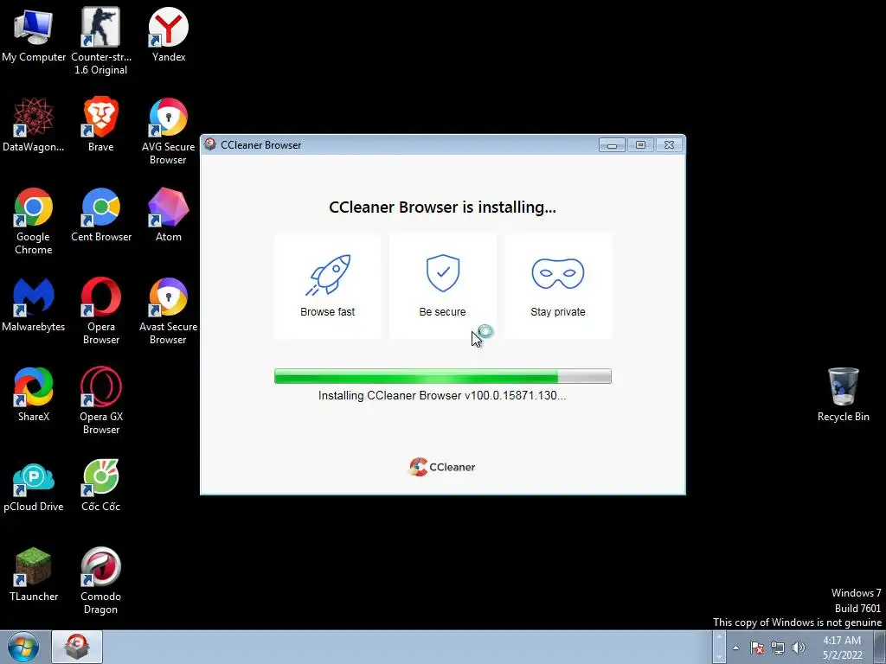The image size is (886, 664).
Task: Select the Brave browser icon
Action: coord(101,124)
